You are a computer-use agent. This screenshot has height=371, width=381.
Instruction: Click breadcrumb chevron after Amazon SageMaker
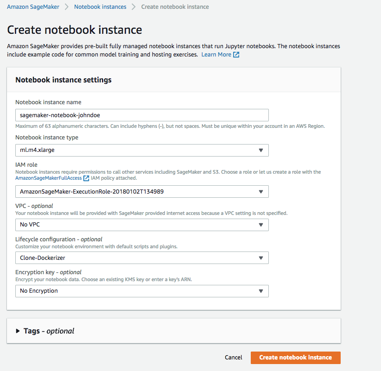pos(67,7)
